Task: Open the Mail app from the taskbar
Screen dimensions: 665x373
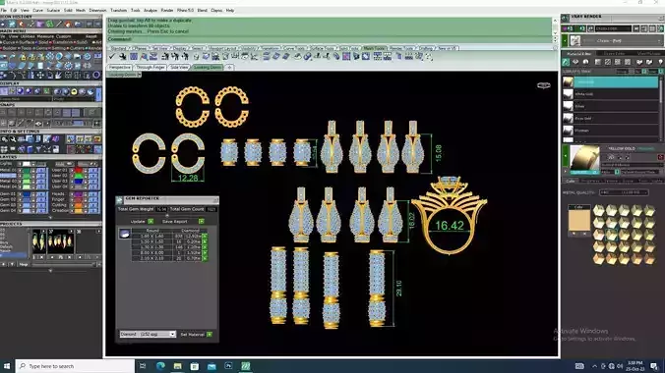Action: (x=212, y=366)
